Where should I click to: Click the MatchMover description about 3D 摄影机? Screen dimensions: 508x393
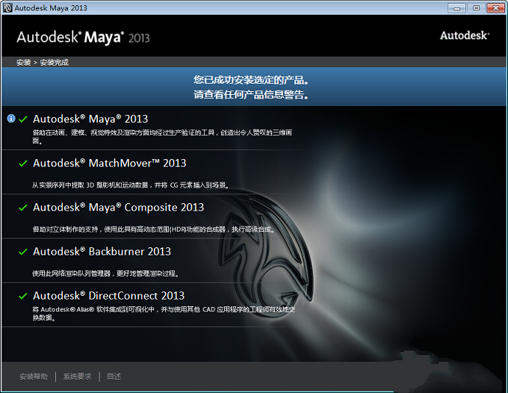[x=131, y=185]
